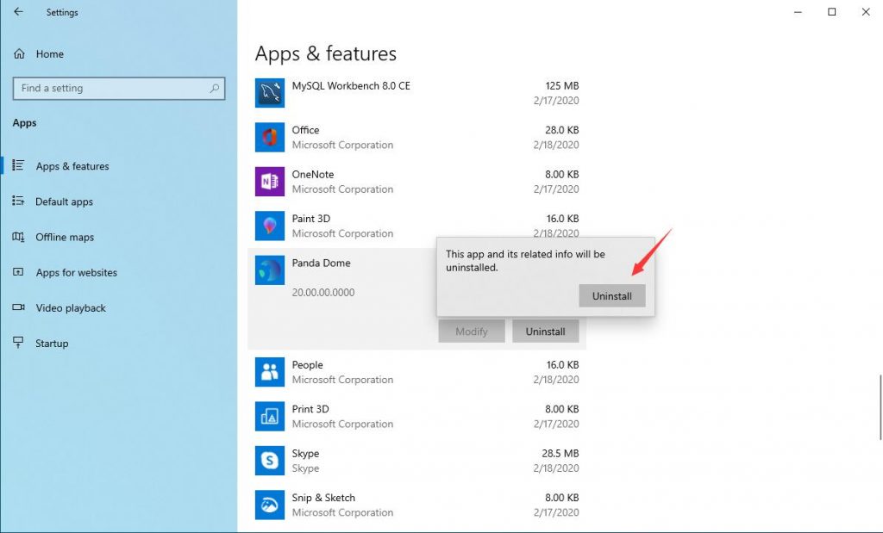Click the Skype app icon
This screenshot has height=533, width=883.
(270, 461)
